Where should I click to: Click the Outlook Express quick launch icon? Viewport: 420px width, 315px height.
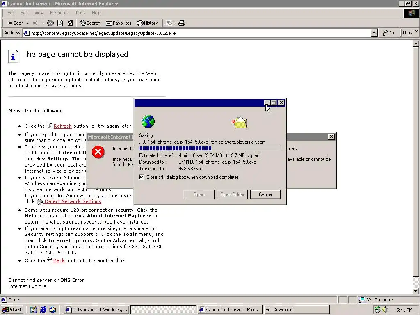[x=53, y=310]
